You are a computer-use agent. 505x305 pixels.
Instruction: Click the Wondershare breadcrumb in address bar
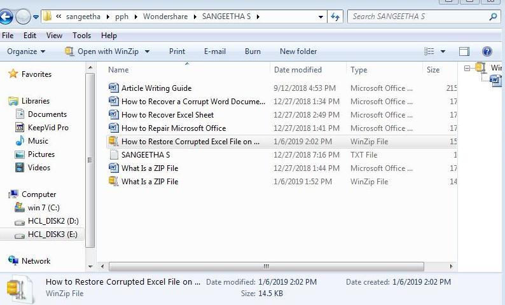click(165, 17)
